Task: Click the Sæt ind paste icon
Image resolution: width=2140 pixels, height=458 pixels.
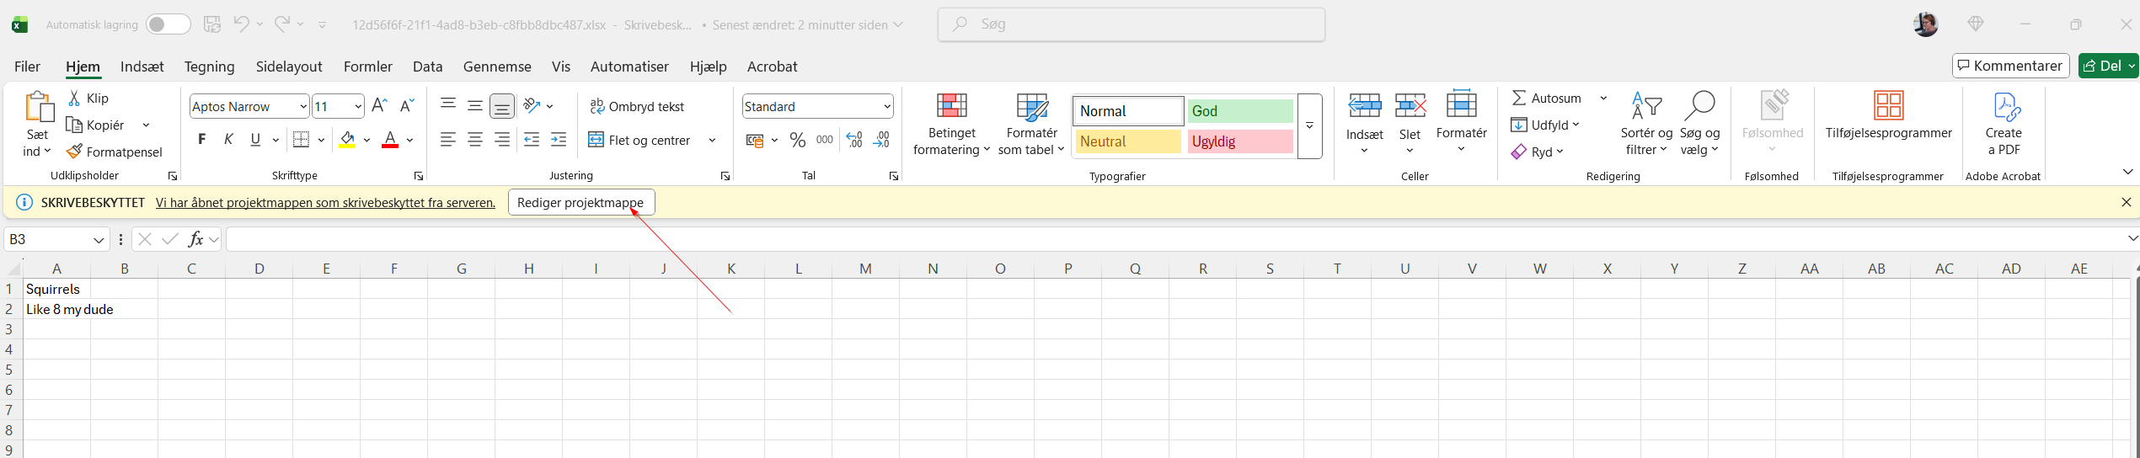Action: (39, 108)
